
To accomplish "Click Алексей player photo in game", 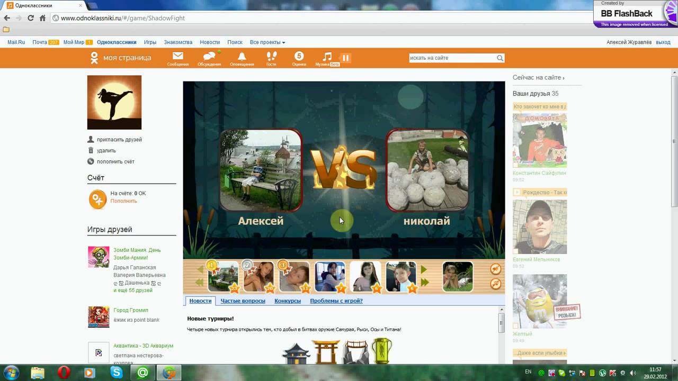I will coord(261,170).
